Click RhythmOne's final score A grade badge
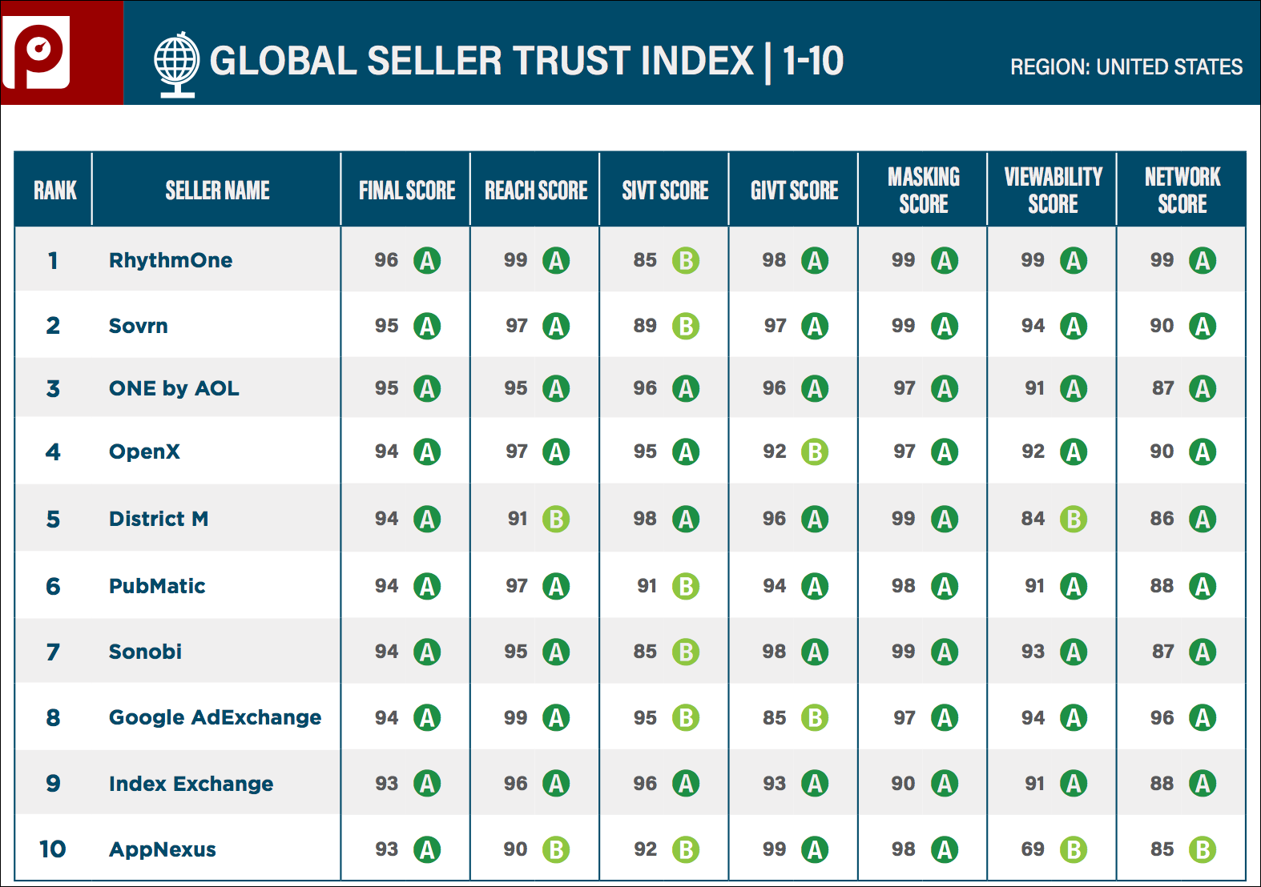Image resolution: width=1261 pixels, height=887 pixels. pyautogui.click(x=427, y=260)
